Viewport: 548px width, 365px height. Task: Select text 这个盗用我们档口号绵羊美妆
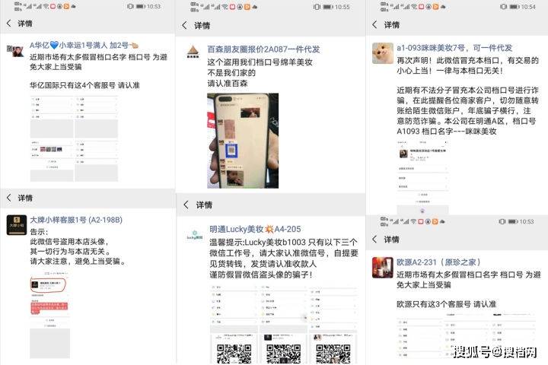[260, 62]
